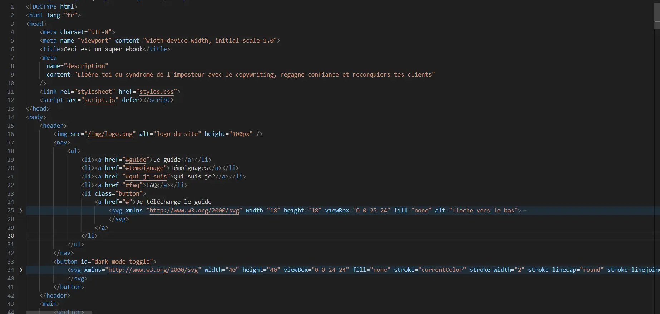Expand the folded svg block on line 25
This screenshot has width=660, height=314.
21,211
